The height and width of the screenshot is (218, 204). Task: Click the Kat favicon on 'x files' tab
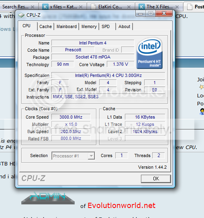45,7
